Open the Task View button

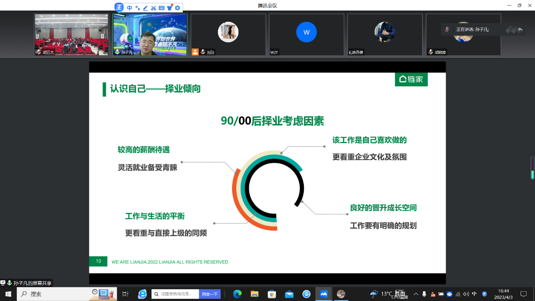click(x=125, y=294)
